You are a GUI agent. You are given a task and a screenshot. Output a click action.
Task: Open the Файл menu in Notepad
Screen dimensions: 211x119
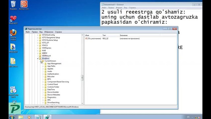pos(104,8)
